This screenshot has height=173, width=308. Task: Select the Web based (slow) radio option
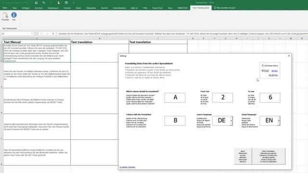click(x=263, y=65)
